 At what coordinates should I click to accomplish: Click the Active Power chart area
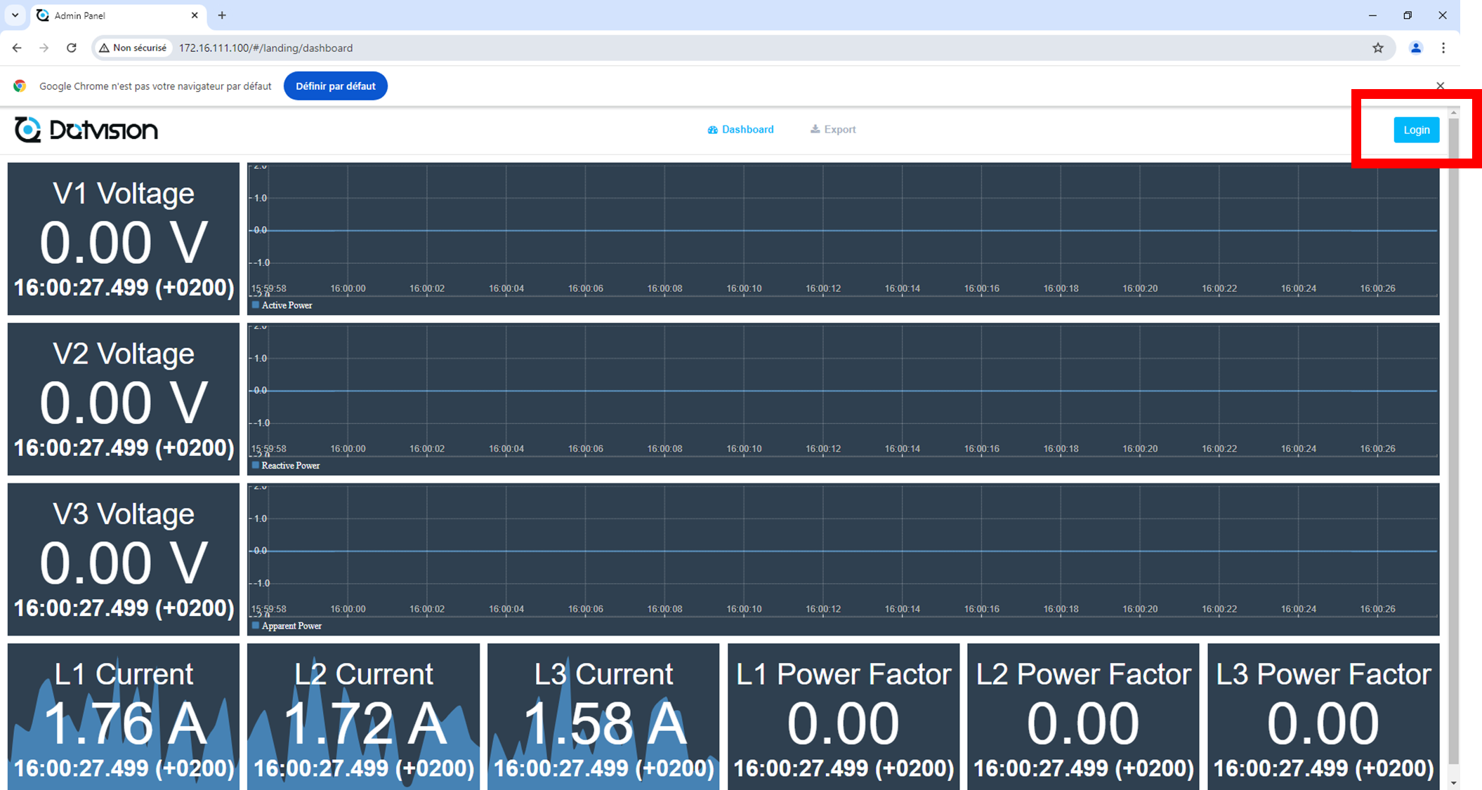click(x=843, y=239)
